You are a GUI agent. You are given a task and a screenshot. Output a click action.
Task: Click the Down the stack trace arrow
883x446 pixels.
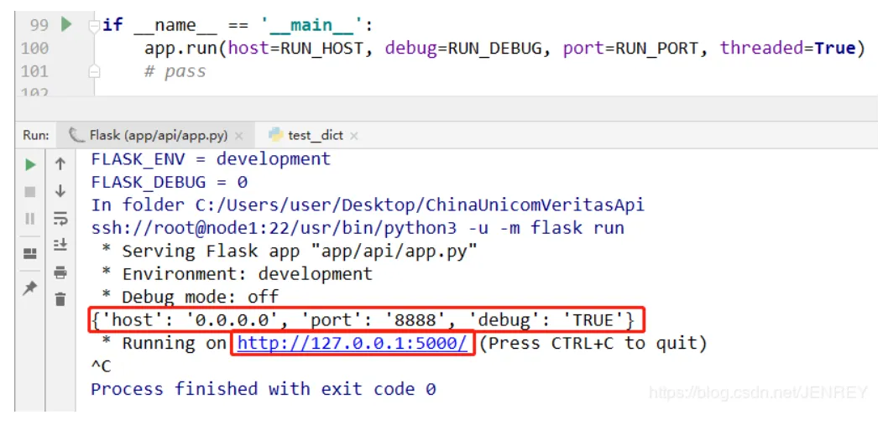pos(60,190)
